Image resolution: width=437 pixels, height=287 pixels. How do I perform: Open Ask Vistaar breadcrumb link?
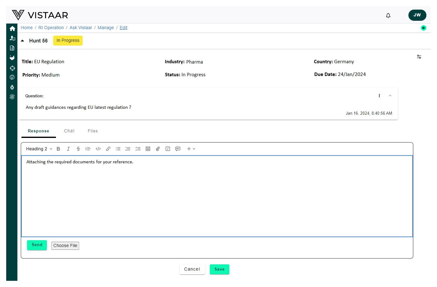pyautogui.click(x=81, y=28)
